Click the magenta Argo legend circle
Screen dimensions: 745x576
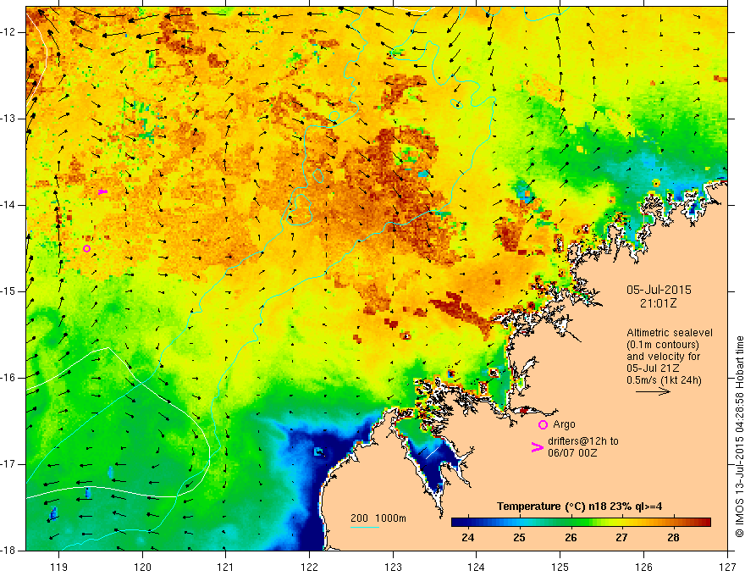(x=543, y=424)
